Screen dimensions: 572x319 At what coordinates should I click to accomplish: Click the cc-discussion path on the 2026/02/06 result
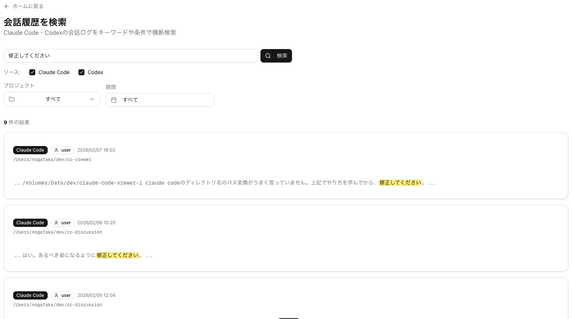(x=58, y=232)
